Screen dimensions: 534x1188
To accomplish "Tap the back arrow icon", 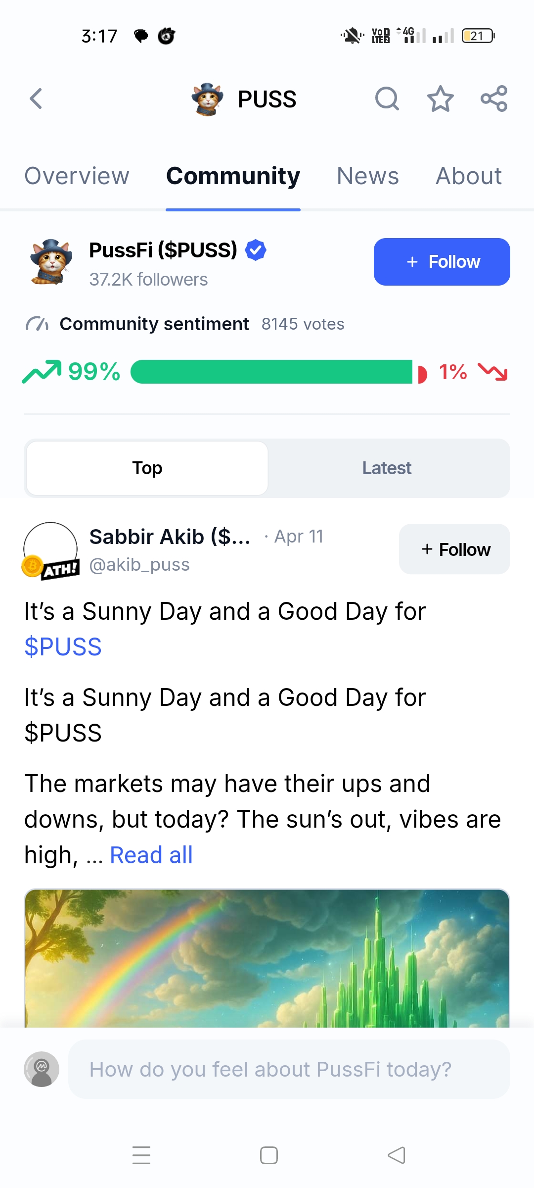I will point(36,99).
